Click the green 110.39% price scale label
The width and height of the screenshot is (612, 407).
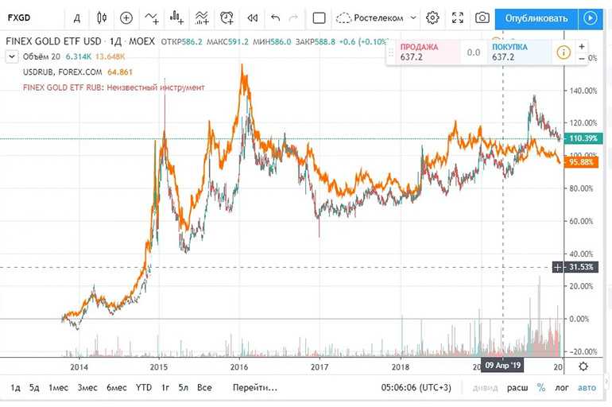[583, 138]
